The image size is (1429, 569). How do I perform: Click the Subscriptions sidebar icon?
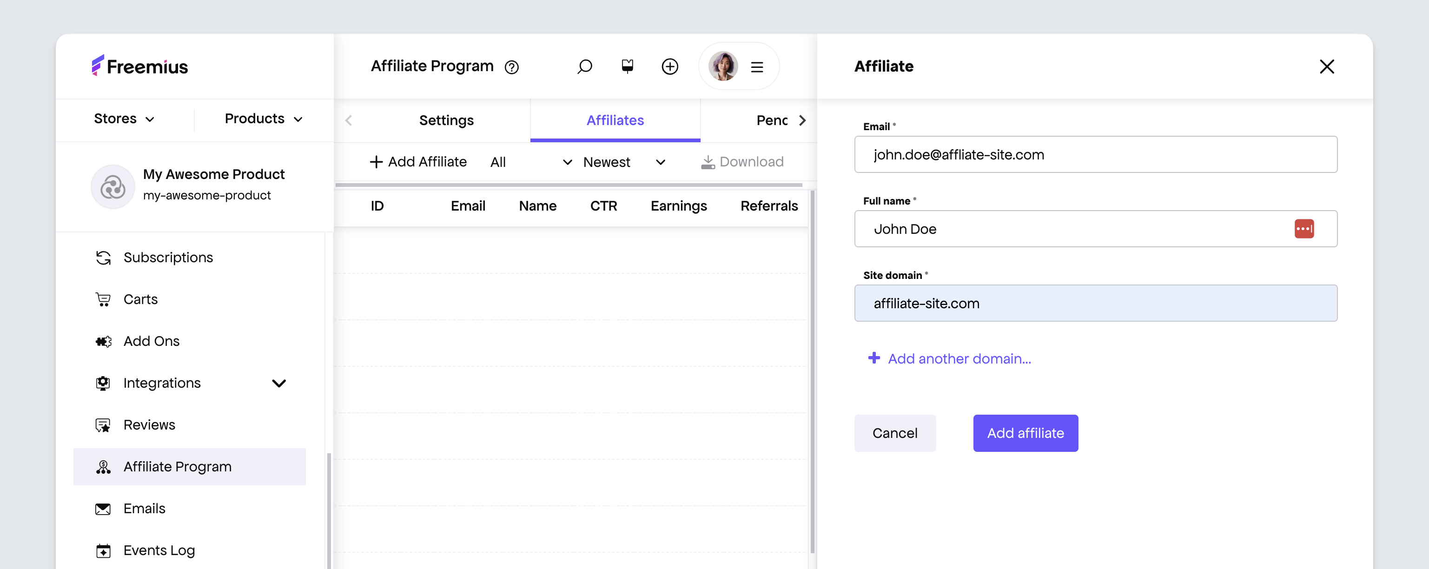coord(103,257)
